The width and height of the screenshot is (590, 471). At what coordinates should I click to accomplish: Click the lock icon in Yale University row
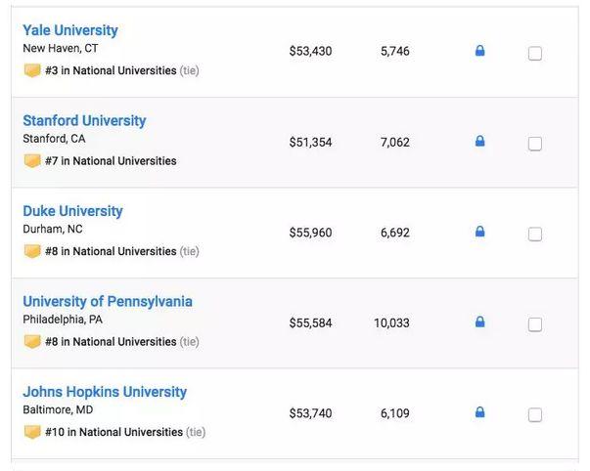(x=479, y=51)
